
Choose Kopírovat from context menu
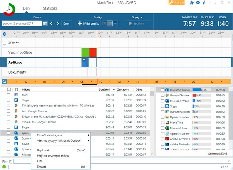pyautogui.click(x=61, y=150)
